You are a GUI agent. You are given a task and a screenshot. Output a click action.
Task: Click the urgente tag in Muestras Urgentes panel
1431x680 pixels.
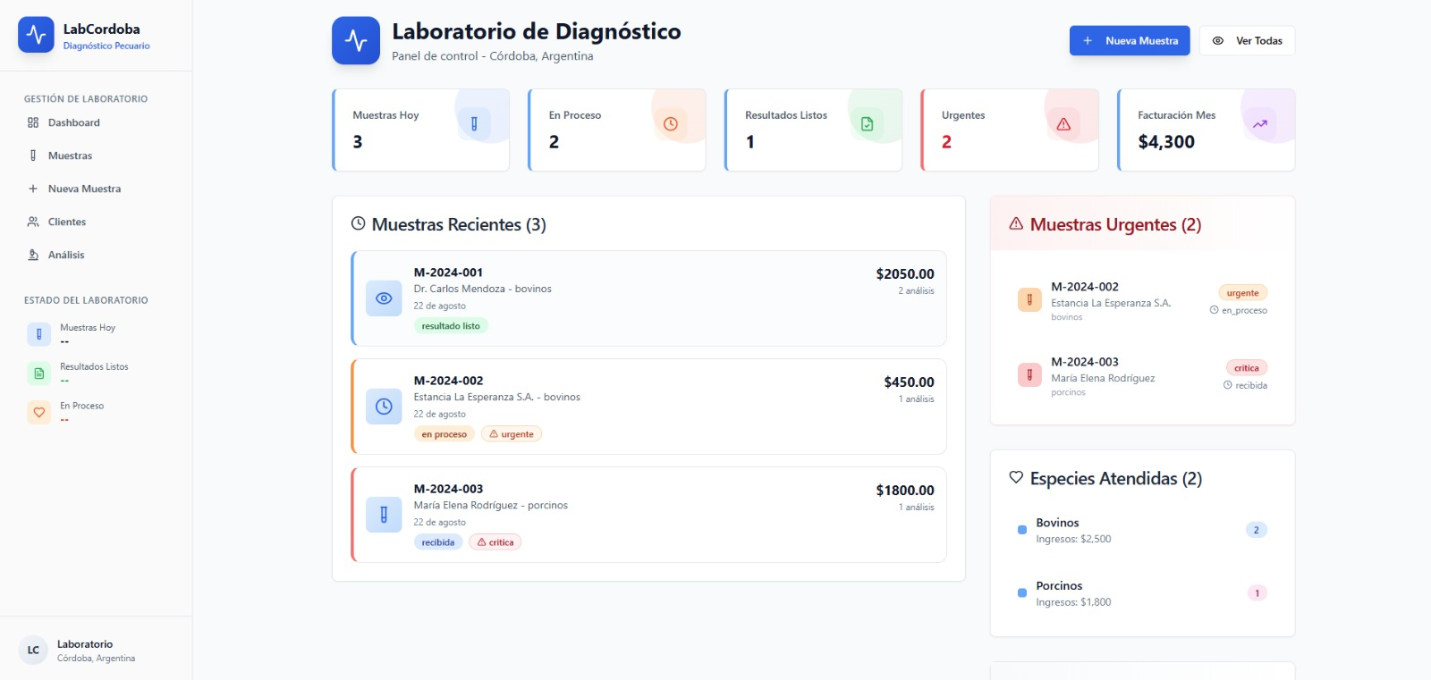[x=1242, y=293]
